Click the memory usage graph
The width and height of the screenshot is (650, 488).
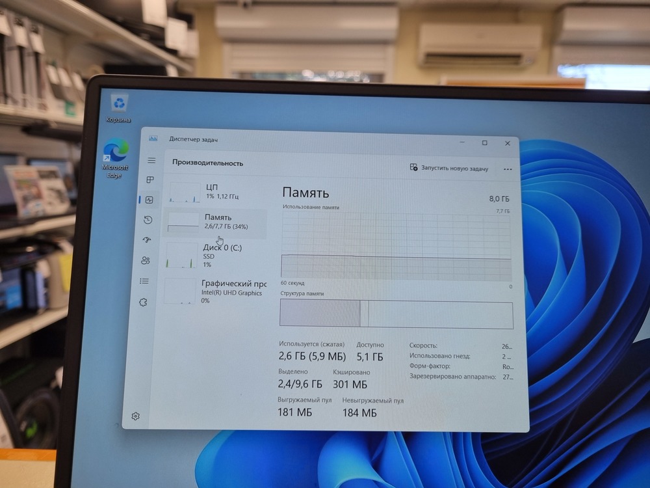[x=396, y=246]
